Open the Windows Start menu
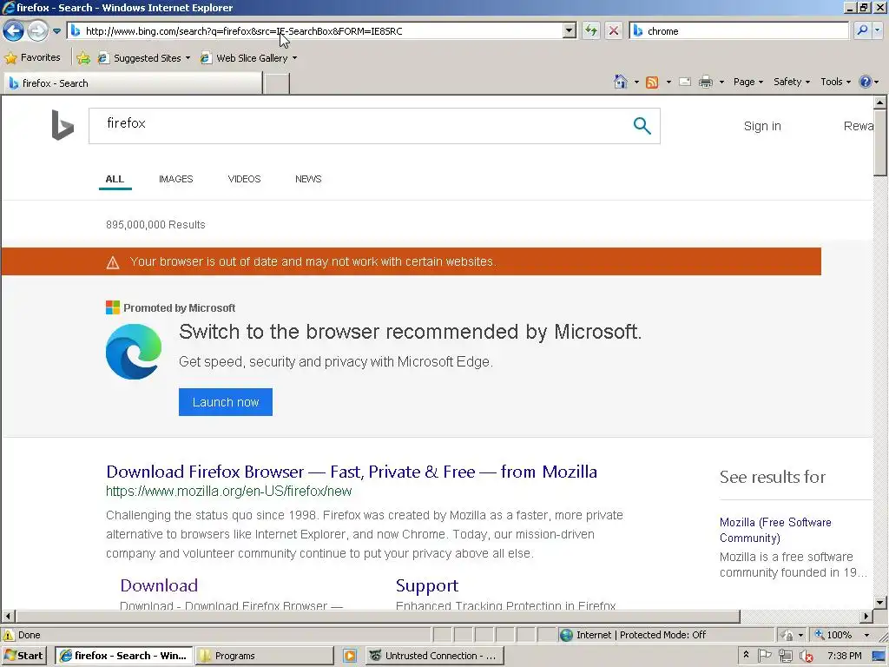Viewport: 889px width, 667px height. 23,656
